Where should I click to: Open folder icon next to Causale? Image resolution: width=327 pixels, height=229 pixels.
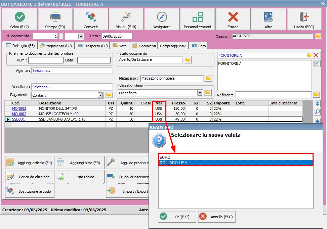click(318, 36)
